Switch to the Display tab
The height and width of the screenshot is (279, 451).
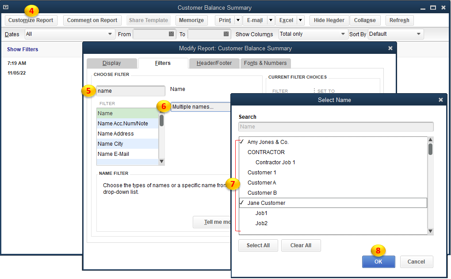112,63
